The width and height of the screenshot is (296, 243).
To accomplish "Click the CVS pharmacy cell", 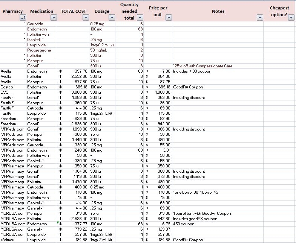I will (x=13, y=92).
